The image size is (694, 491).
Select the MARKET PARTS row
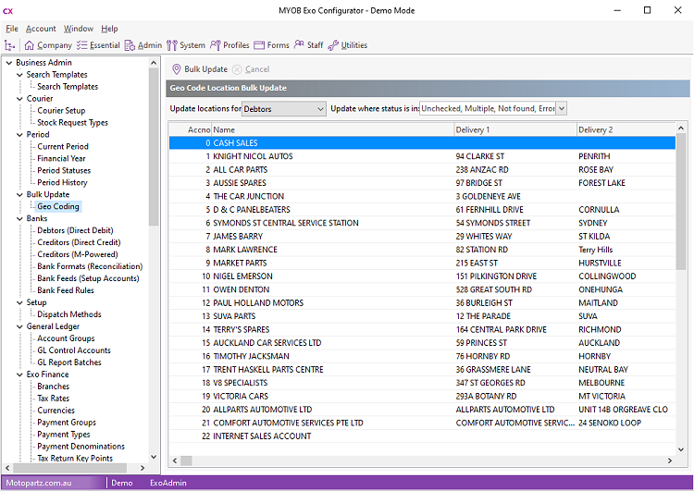tap(422, 264)
